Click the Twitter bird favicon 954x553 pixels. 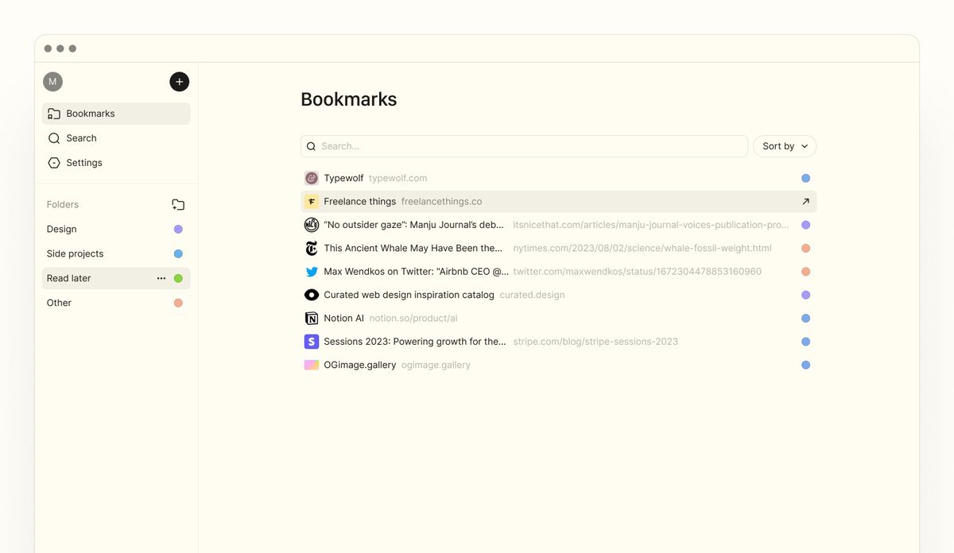click(x=312, y=272)
